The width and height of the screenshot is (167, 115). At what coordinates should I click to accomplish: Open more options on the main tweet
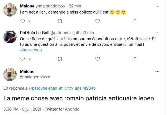coord(157,72)
